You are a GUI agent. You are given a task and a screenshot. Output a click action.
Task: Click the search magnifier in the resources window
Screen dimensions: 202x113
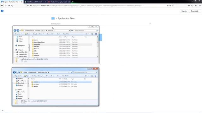pos(97,30)
